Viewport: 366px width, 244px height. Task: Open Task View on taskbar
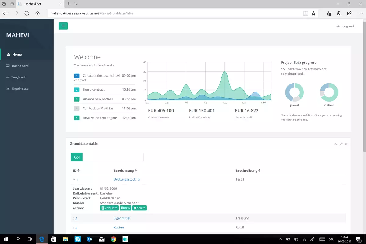[x=29, y=239]
